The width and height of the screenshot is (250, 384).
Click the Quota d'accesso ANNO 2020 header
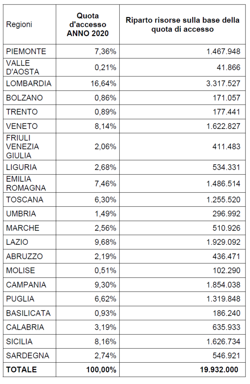click(x=88, y=24)
